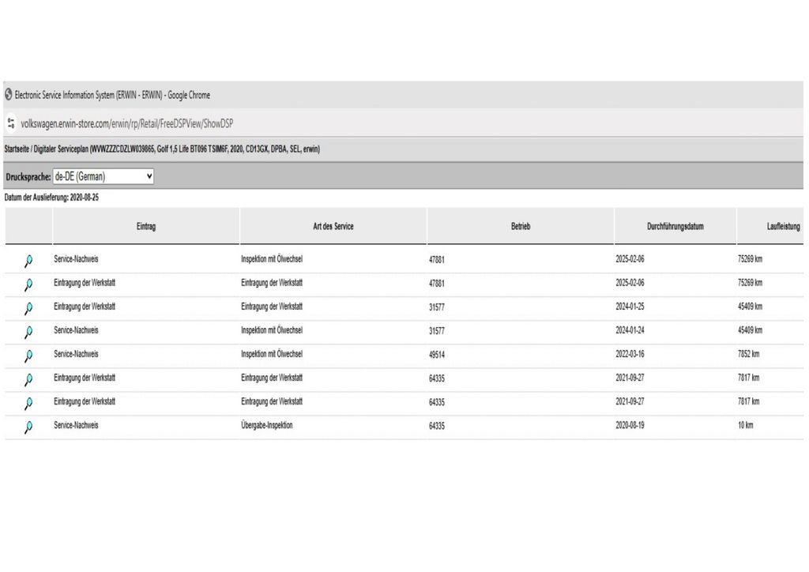The width and height of the screenshot is (809, 572).
Task: Click magnifier for 2022-03-16 service record
Action: point(28,356)
